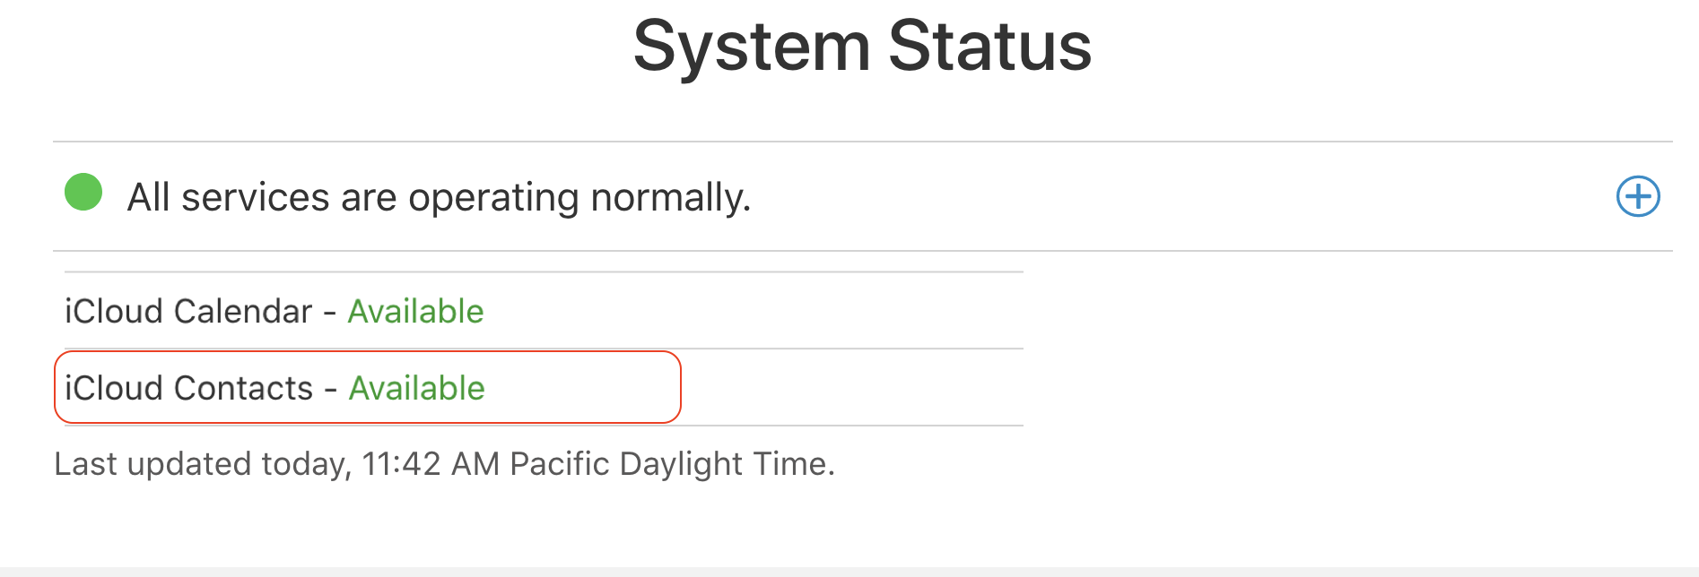
Task: Click the Last updated timestamp text
Action: pos(444,464)
